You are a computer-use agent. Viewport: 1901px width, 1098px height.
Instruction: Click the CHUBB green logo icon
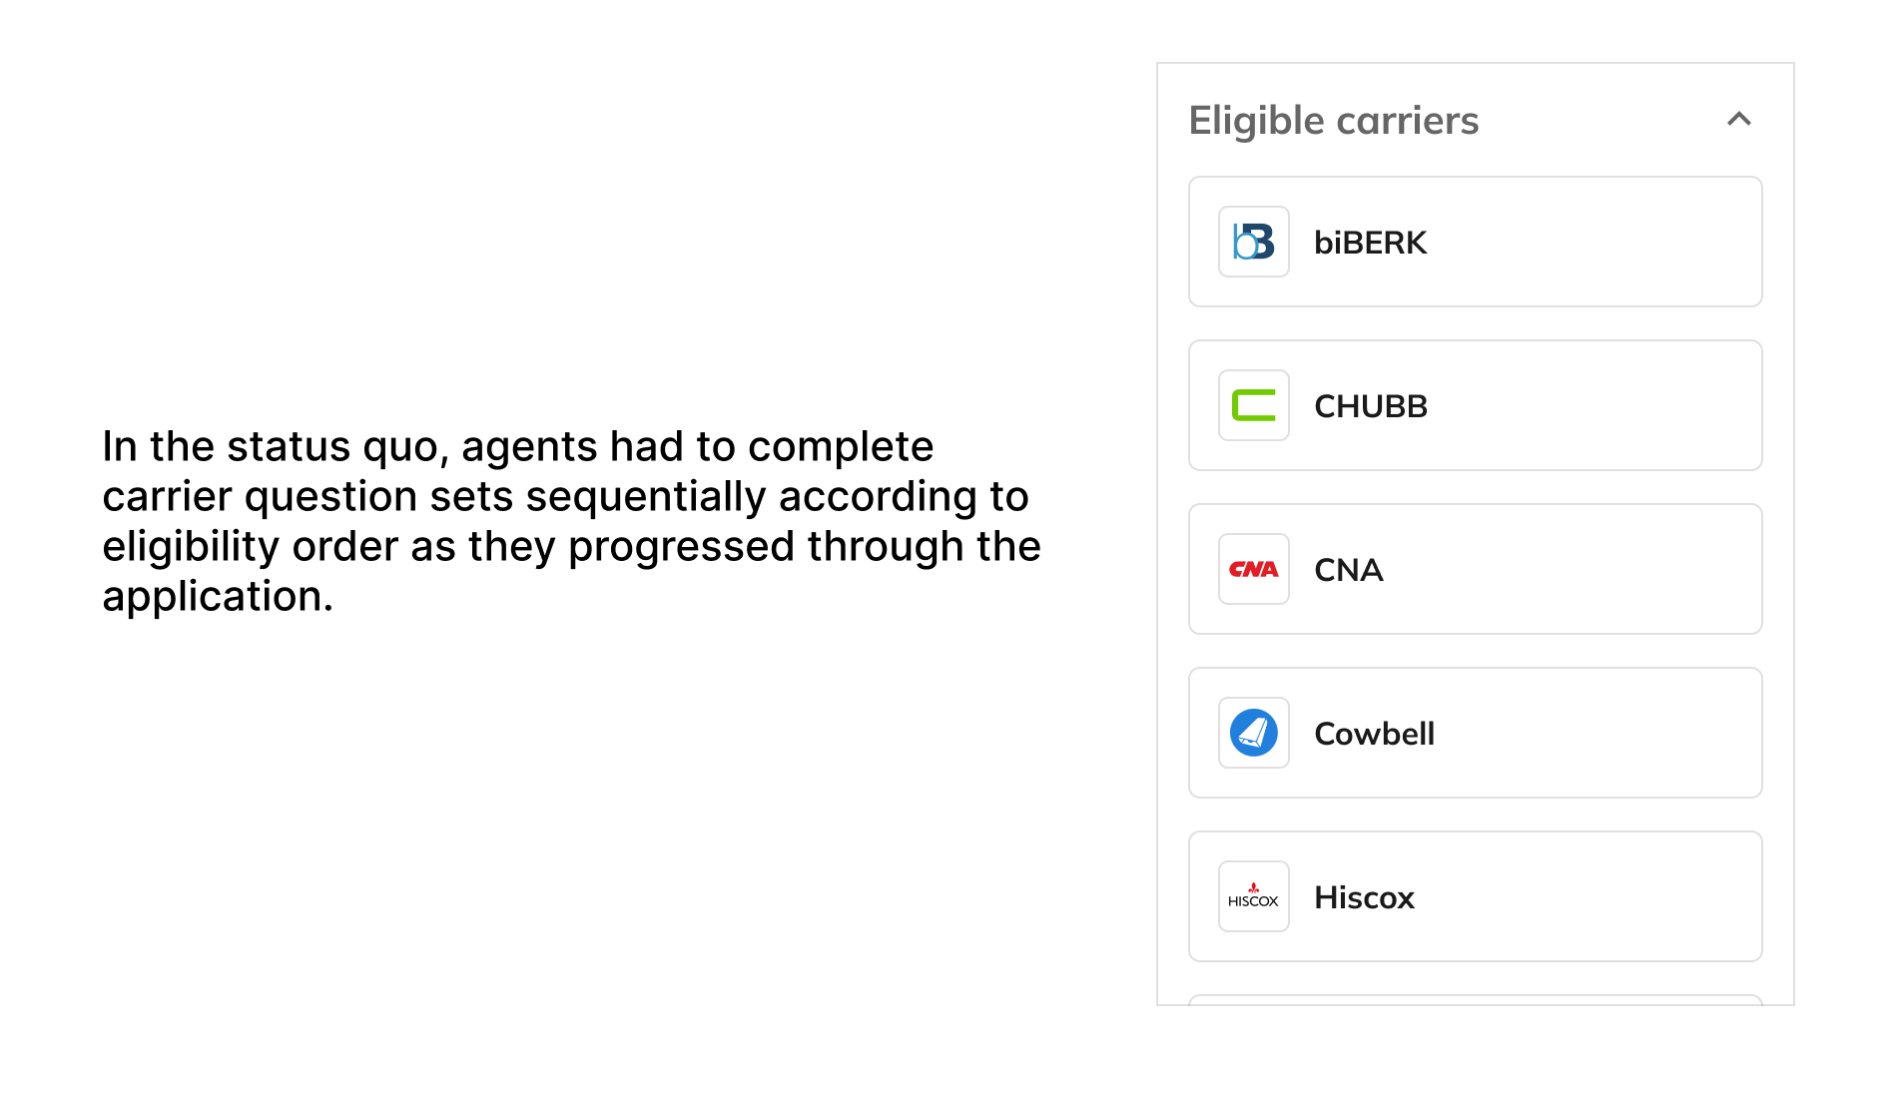1253,405
